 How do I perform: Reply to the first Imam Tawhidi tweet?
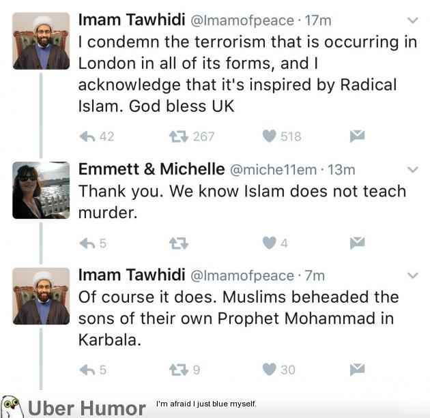(87, 136)
